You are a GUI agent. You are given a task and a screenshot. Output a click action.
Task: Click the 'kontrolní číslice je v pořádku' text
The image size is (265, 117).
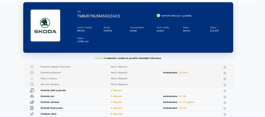176,16
